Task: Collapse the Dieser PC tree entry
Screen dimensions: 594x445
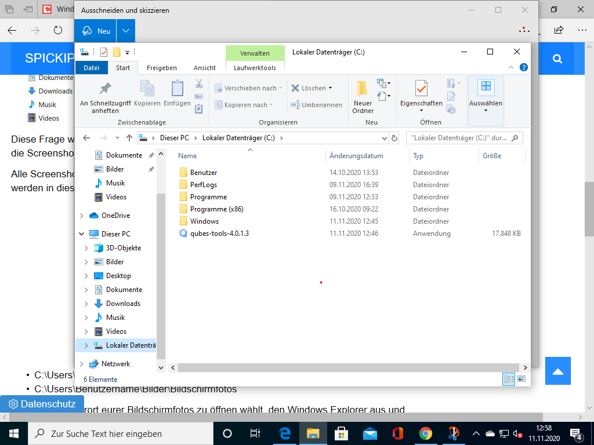Action: click(81, 234)
